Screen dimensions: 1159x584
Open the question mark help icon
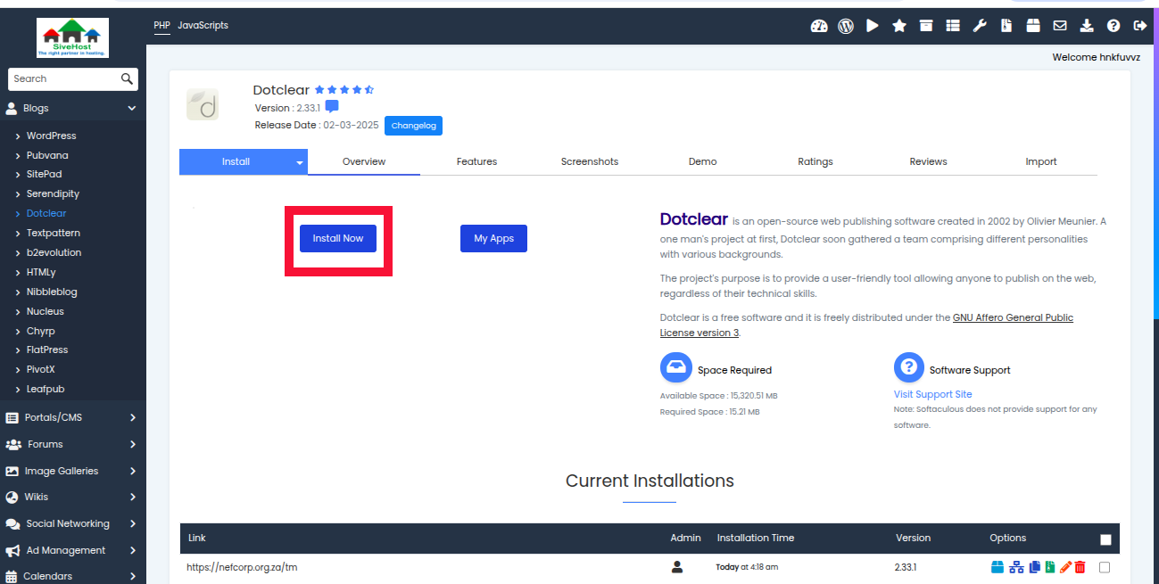[1113, 26]
